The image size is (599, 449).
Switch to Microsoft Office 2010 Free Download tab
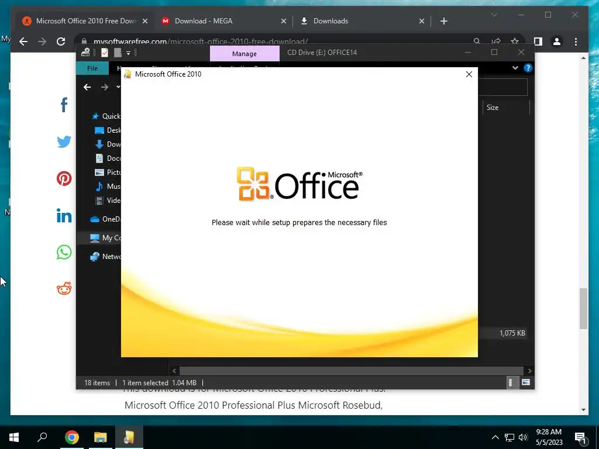[x=85, y=21]
